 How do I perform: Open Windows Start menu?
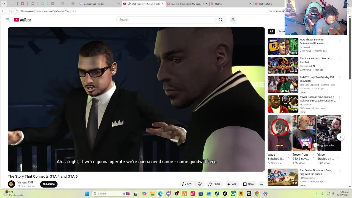(87, 194)
